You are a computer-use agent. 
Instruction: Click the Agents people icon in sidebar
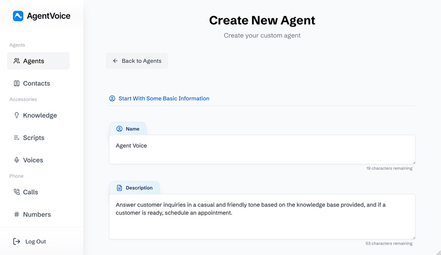pos(17,61)
